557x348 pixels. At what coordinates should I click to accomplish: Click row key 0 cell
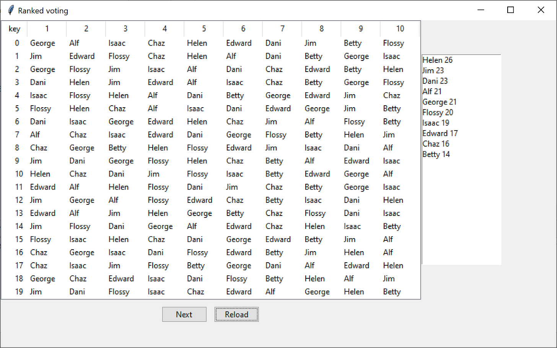[17, 43]
